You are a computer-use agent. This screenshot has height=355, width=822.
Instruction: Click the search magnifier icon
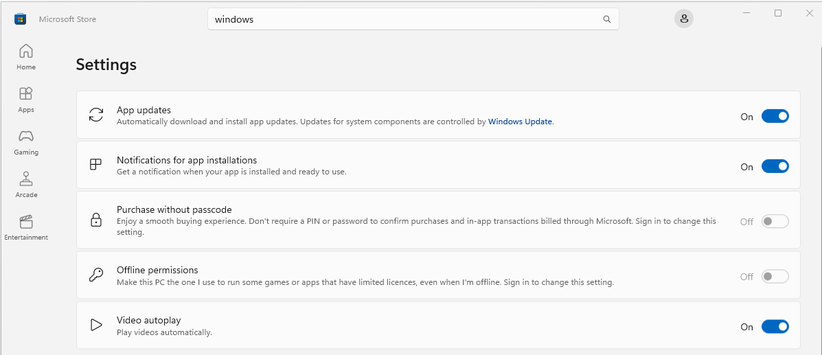607,19
